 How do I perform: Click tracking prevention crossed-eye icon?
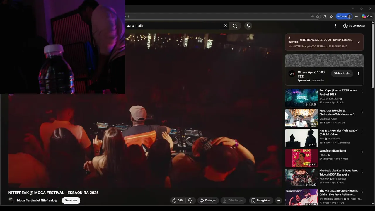[x=312, y=16]
